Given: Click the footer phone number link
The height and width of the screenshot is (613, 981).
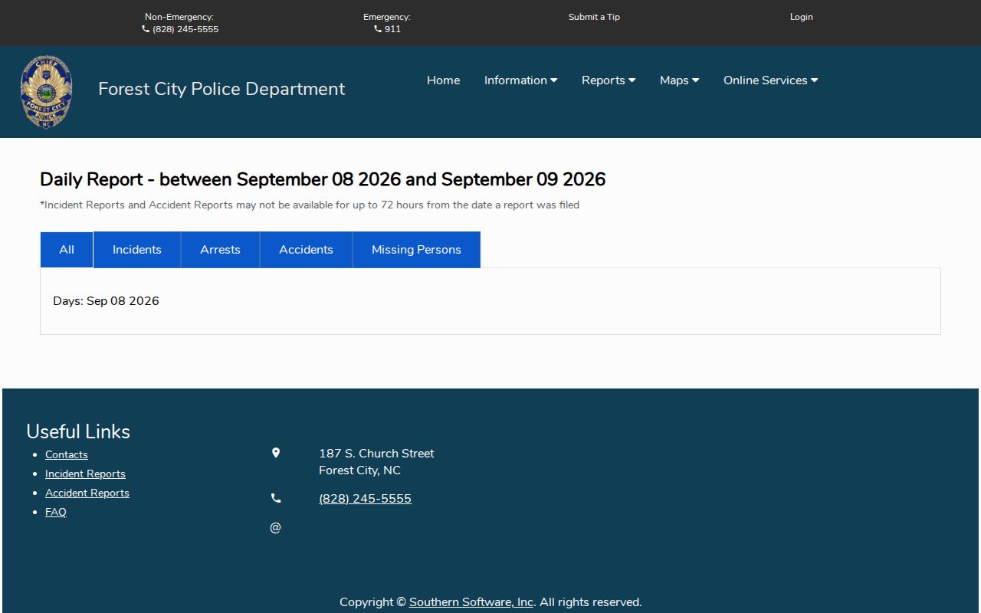Looking at the screenshot, I should click(365, 499).
